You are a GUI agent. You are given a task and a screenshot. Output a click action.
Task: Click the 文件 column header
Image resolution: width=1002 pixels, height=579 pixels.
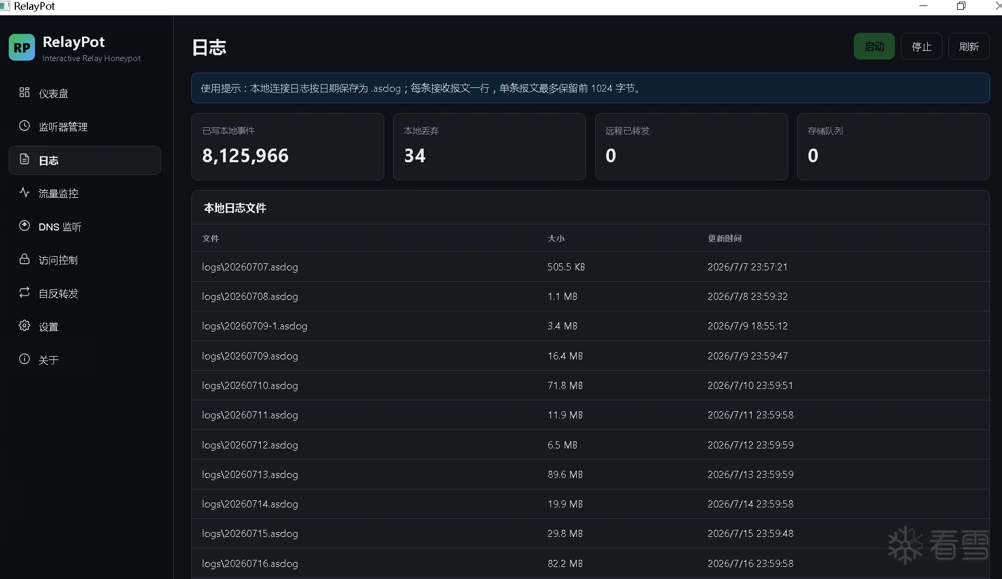[x=210, y=238]
